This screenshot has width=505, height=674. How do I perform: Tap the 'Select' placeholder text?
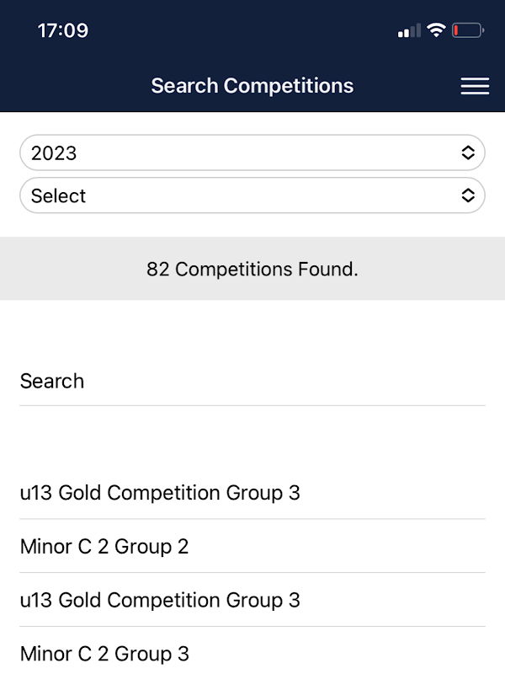pos(59,196)
